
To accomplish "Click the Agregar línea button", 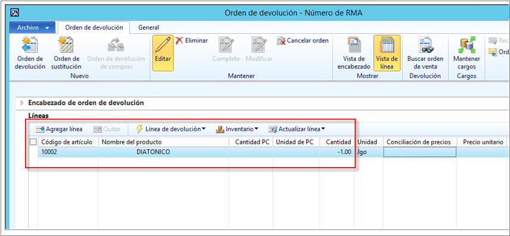I will point(59,129).
